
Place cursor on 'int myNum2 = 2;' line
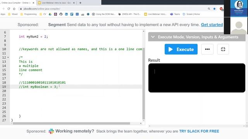tap(33, 37)
